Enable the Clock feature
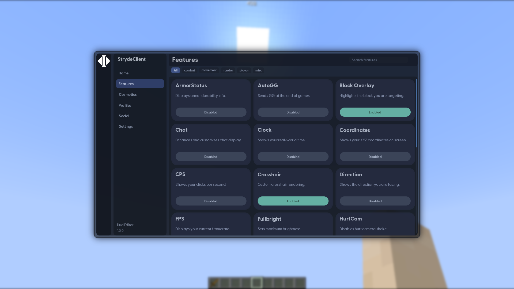The height and width of the screenshot is (289, 514). (x=293, y=157)
